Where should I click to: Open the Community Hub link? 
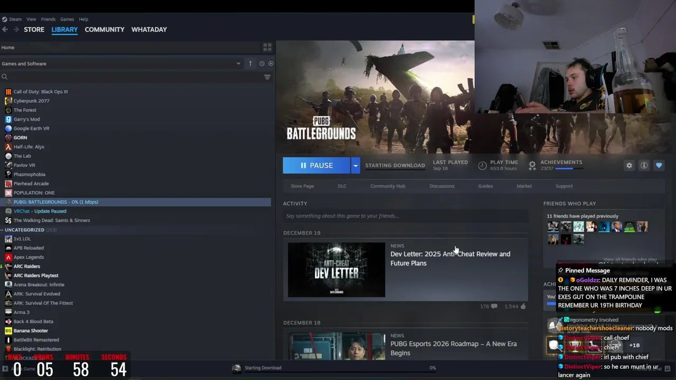point(388,186)
